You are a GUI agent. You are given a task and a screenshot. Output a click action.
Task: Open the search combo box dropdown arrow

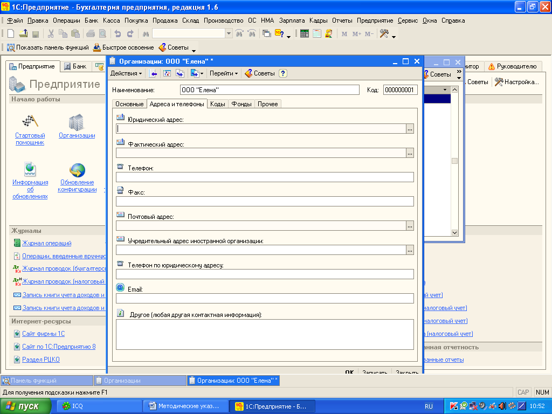tap(229, 33)
